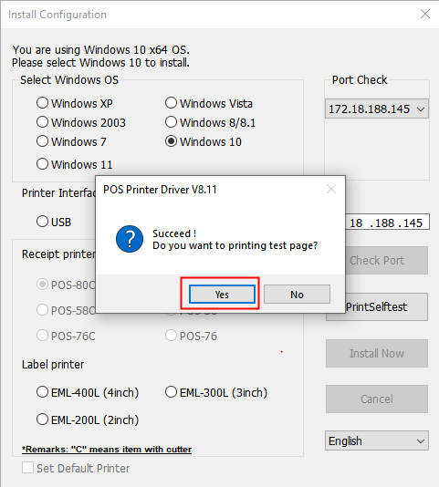The image size is (439, 487).
Task: Open the Port Check IP address dropdown
Action: point(377,109)
